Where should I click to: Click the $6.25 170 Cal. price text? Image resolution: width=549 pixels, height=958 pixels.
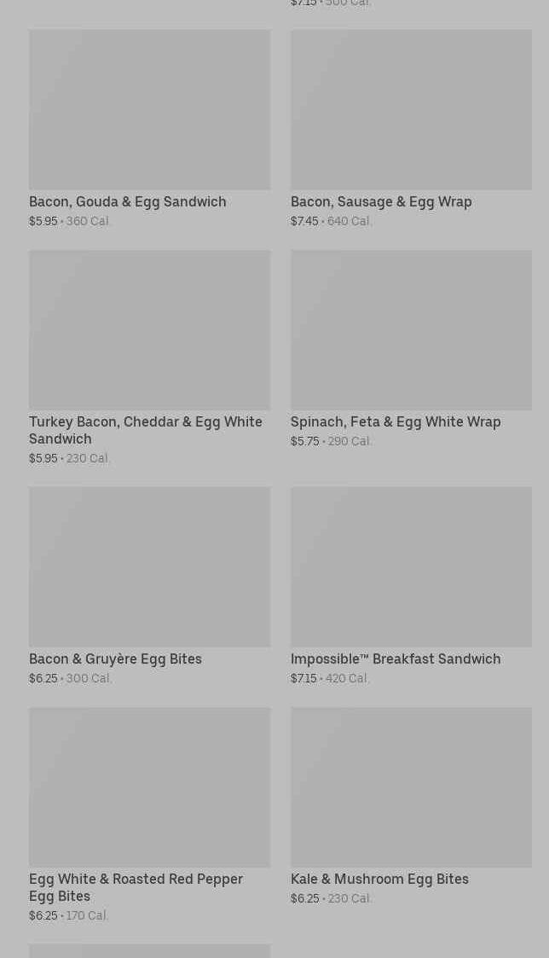pyautogui.click(x=68, y=915)
